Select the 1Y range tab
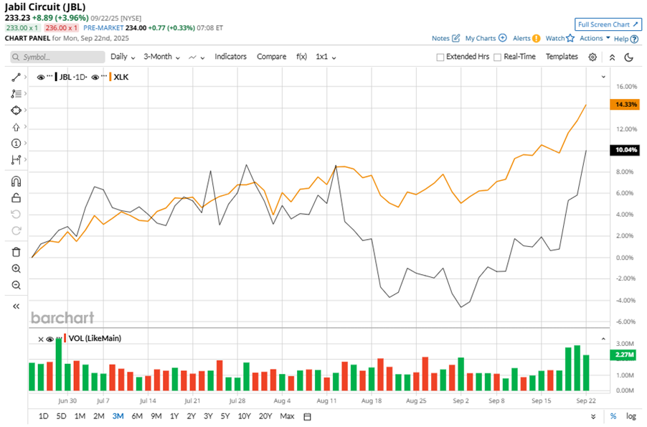 [174, 416]
